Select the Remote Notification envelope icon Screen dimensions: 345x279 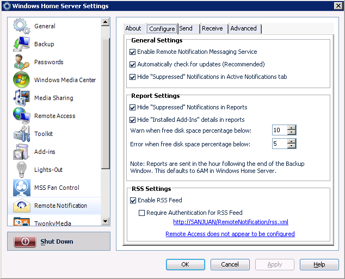coord(22,206)
